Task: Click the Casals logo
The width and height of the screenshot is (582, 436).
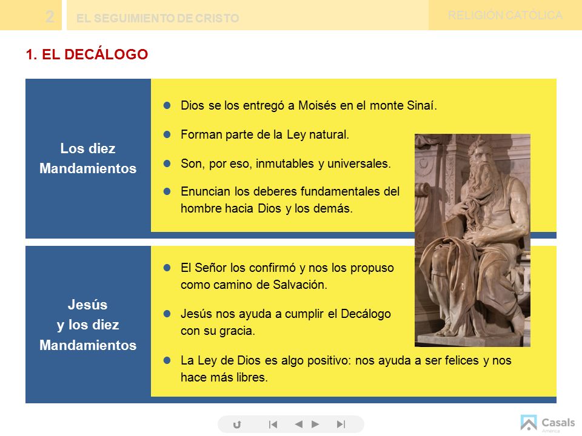Action: pos(547,423)
